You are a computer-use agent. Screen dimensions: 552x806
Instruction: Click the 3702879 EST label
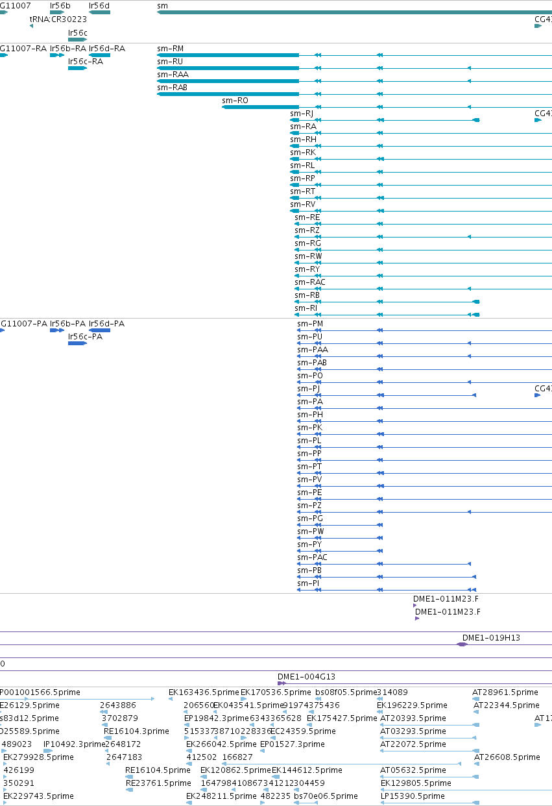tap(120, 718)
